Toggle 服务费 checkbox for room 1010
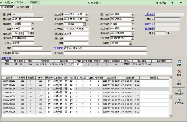 click(49, 81)
